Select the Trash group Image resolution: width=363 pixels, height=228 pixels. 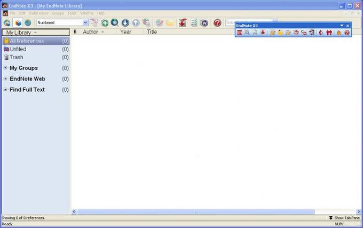(x=36, y=57)
